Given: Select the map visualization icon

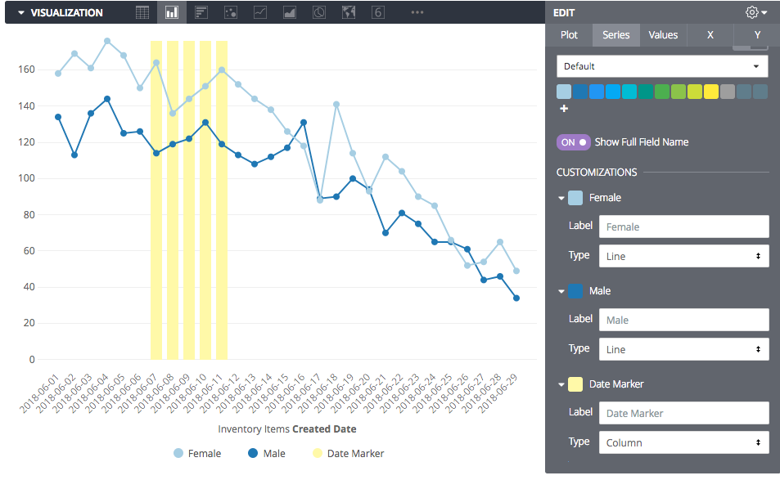Looking at the screenshot, I should pyautogui.click(x=349, y=12).
